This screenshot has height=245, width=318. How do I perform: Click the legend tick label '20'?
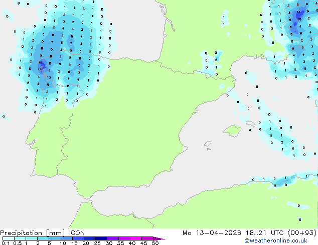click(x=86, y=243)
